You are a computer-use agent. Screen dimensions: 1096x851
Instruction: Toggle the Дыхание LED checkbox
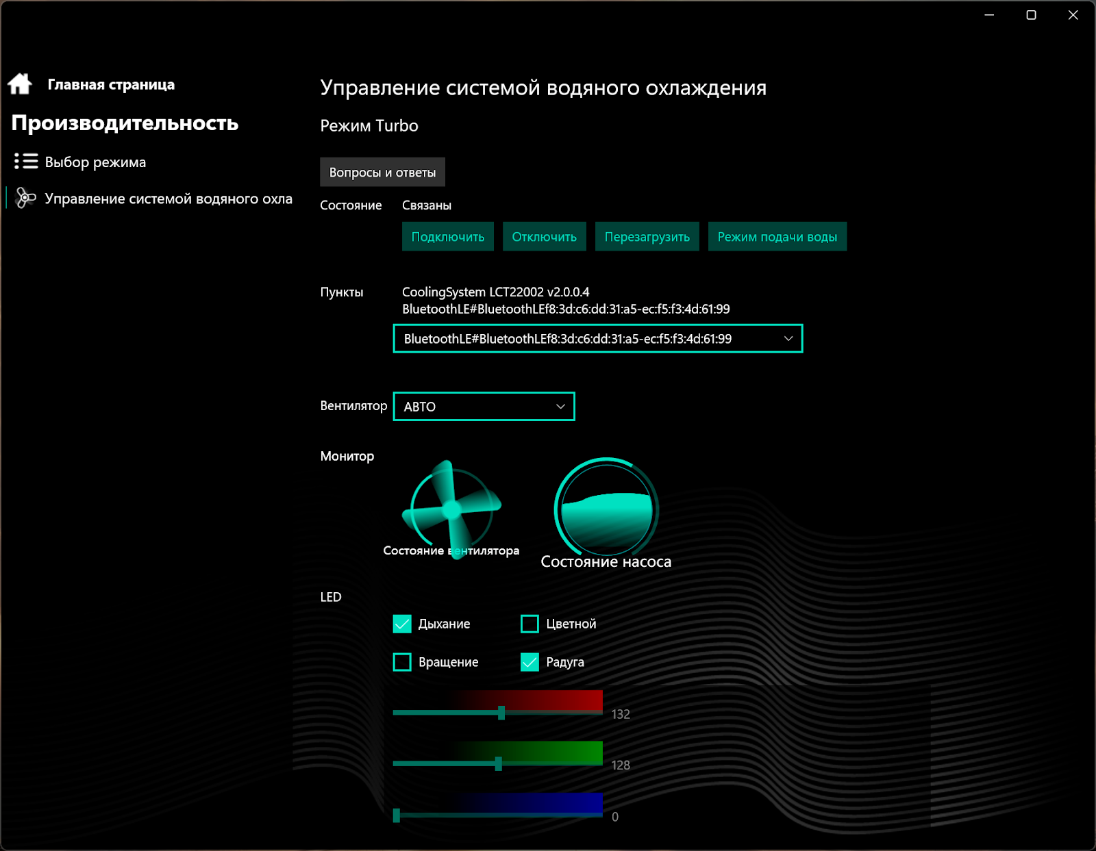[x=402, y=624]
